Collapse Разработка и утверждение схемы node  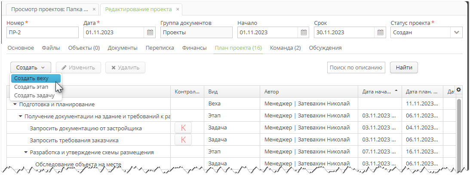point(26,152)
